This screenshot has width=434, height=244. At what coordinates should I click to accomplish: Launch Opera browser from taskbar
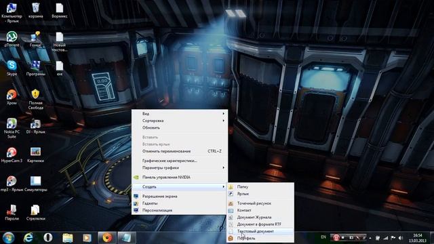pos(48,238)
